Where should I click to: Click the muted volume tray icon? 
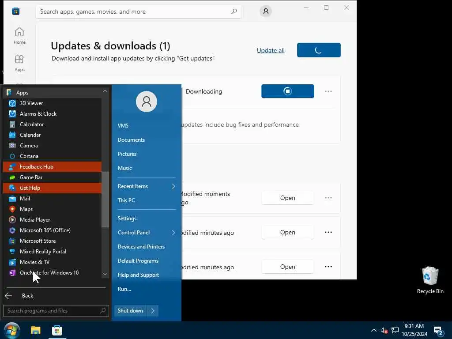click(x=384, y=330)
